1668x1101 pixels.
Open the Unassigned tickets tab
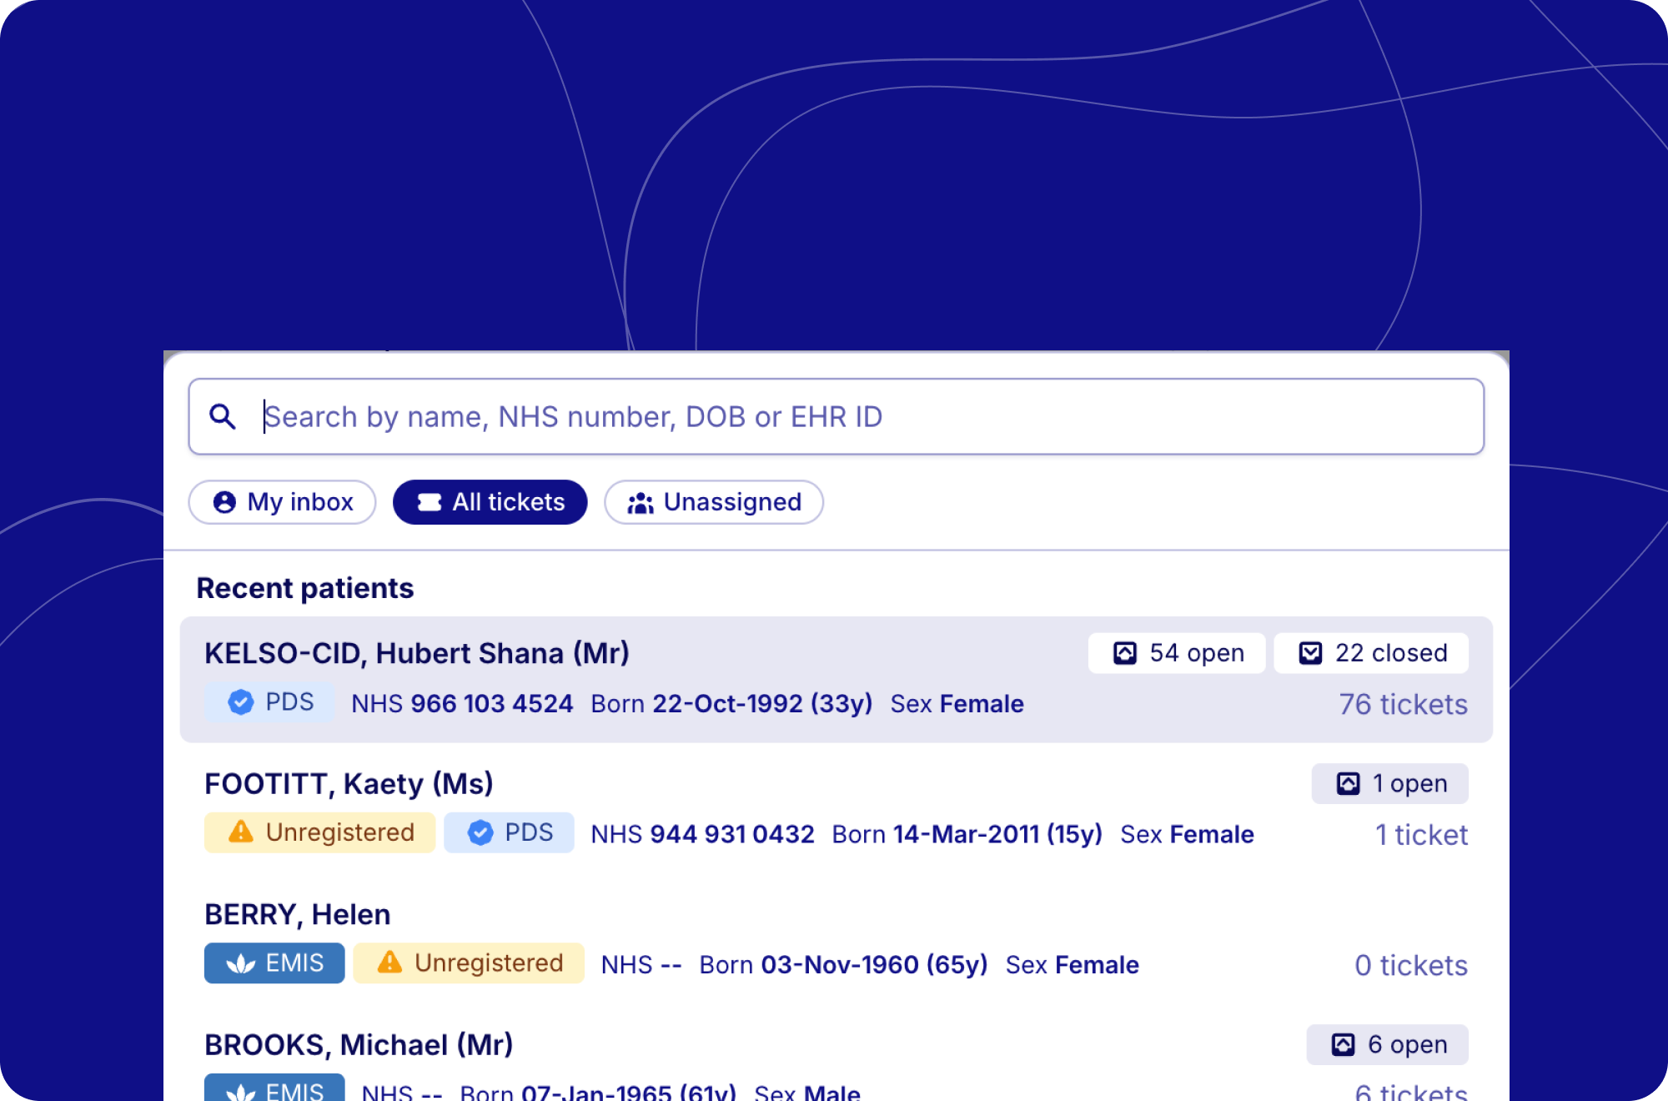(x=714, y=502)
